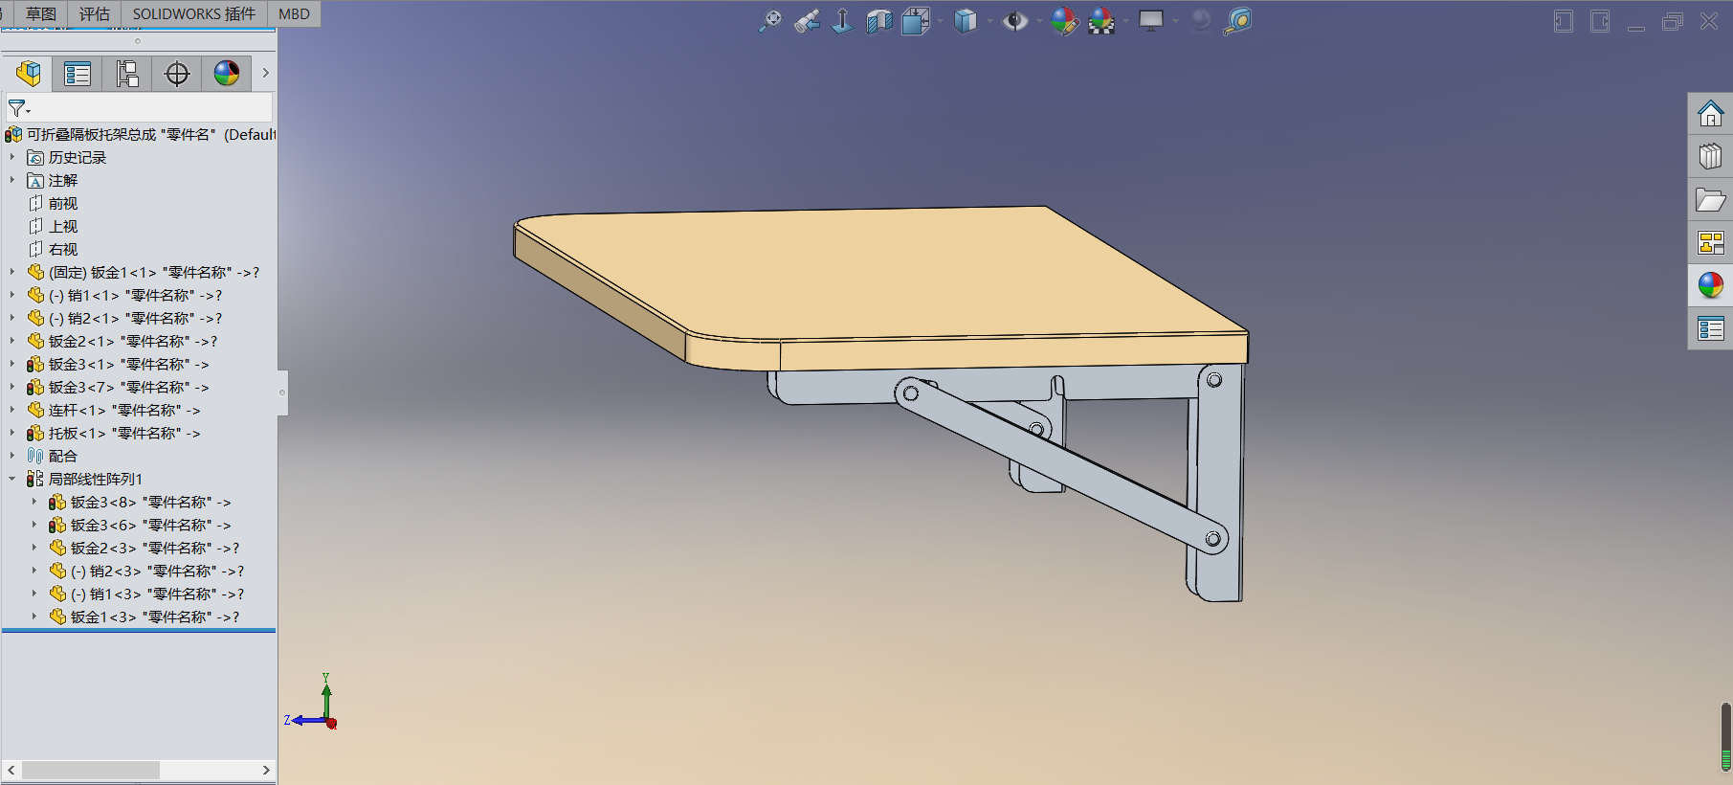Viewport: 1733px width, 785px height.
Task: Click the Hide/Show Items eye icon
Action: (x=1014, y=21)
